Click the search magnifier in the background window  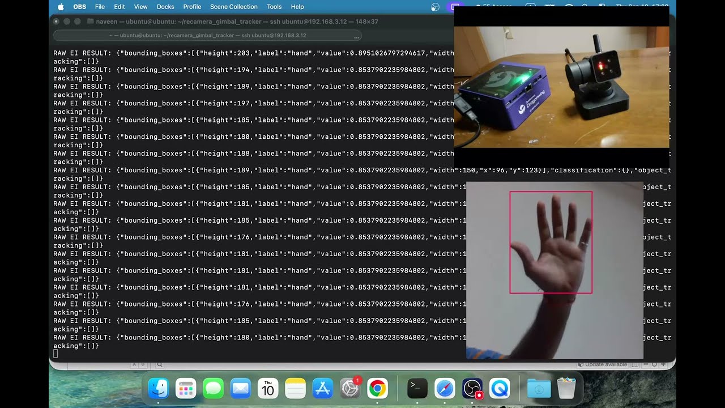[160, 364]
